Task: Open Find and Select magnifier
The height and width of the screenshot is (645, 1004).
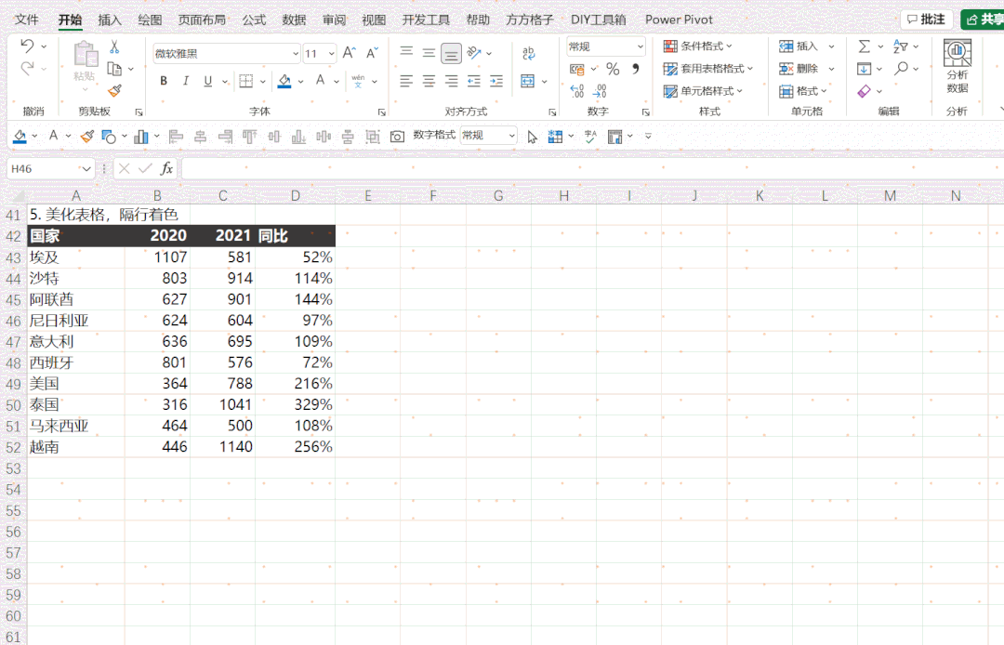Action: point(901,69)
